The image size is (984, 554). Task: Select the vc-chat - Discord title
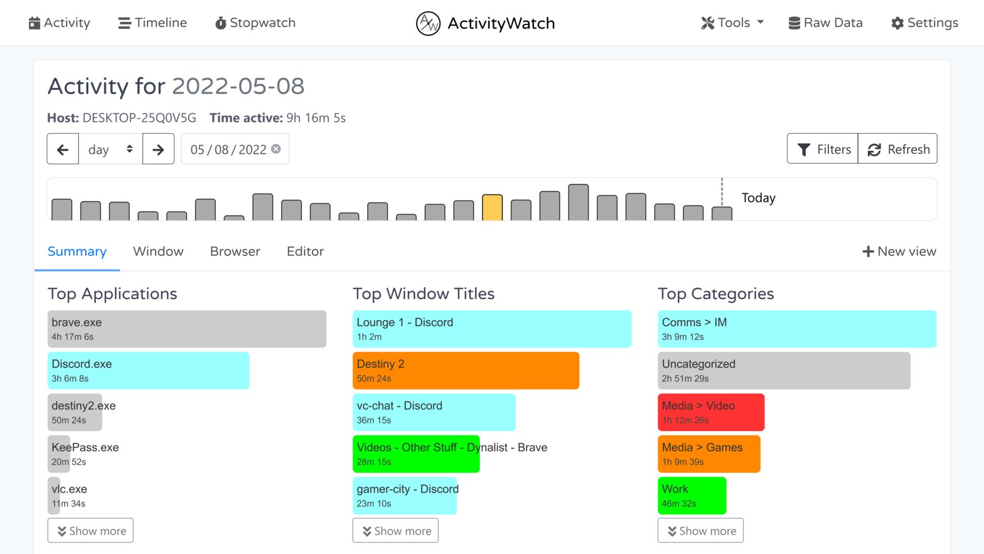click(x=434, y=412)
